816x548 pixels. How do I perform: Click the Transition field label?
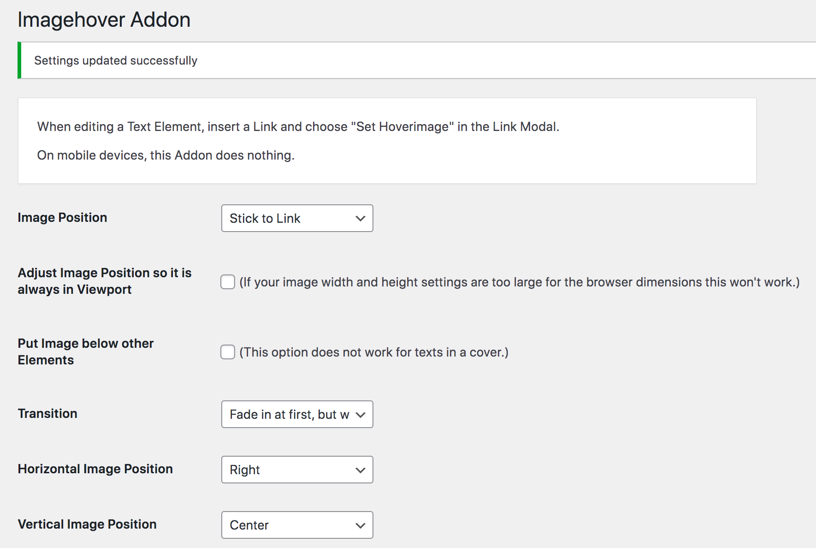click(47, 413)
